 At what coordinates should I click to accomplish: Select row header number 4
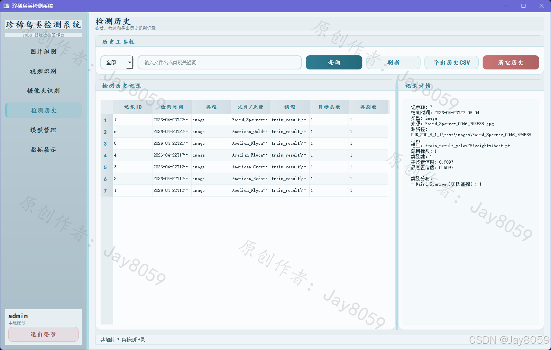[x=107, y=155]
